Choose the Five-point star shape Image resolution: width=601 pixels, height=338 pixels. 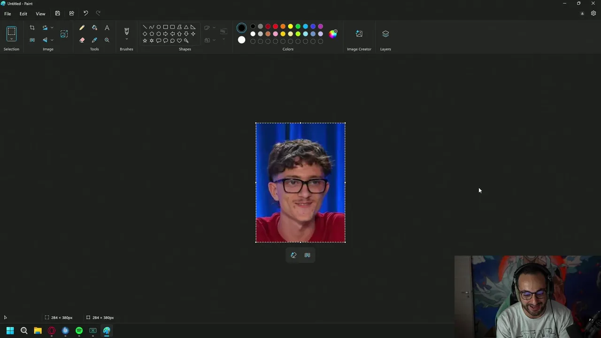pos(145,41)
